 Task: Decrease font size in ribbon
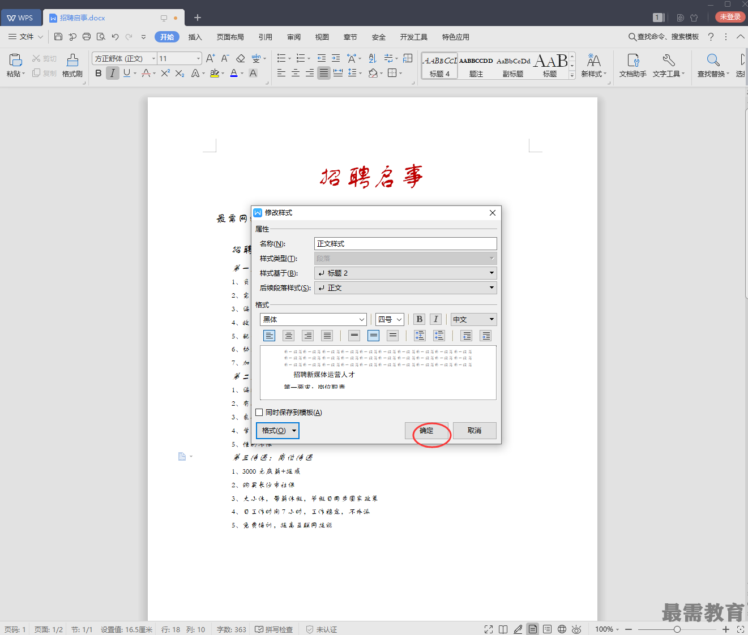(x=225, y=58)
